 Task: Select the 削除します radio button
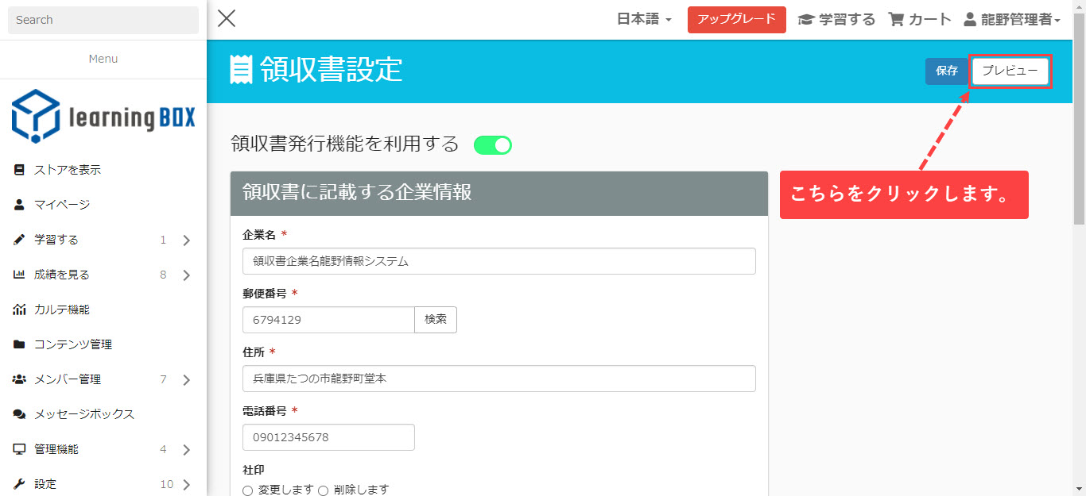click(324, 490)
